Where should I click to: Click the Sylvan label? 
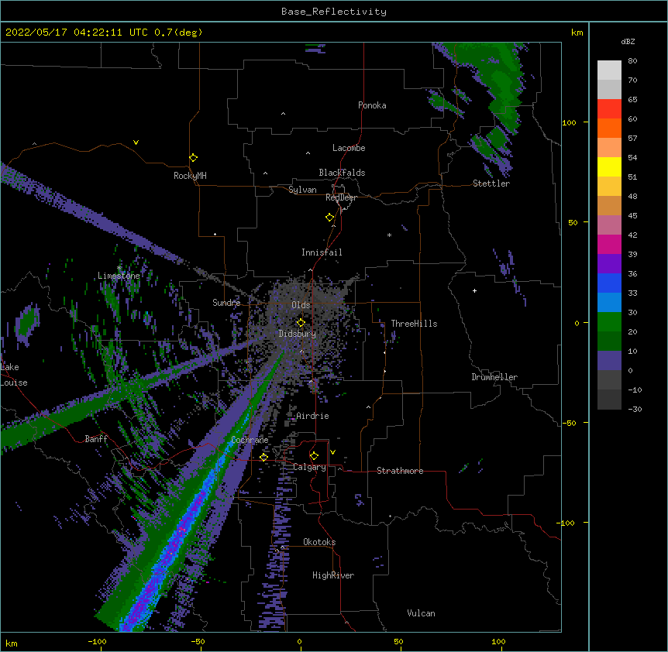[302, 190]
